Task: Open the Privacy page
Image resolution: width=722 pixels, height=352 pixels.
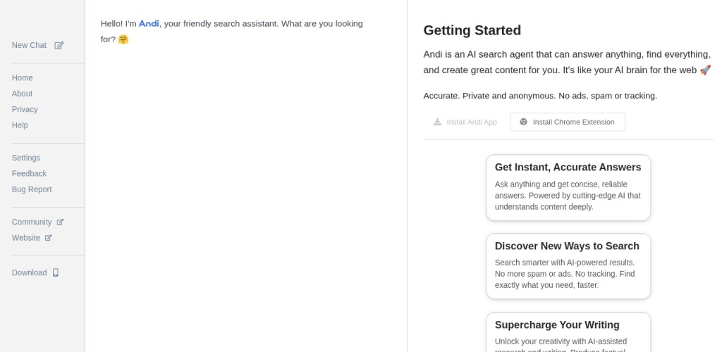Action: [25, 109]
